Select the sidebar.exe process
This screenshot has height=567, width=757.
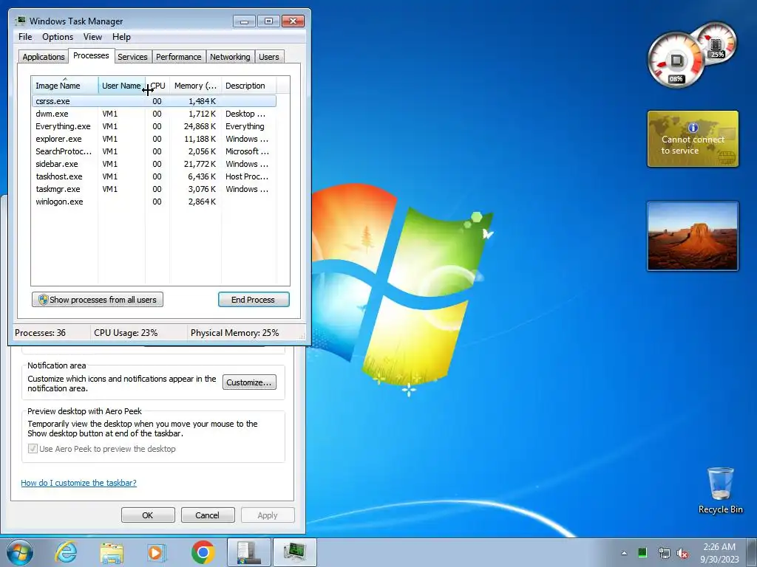click(x=154, y=164)
